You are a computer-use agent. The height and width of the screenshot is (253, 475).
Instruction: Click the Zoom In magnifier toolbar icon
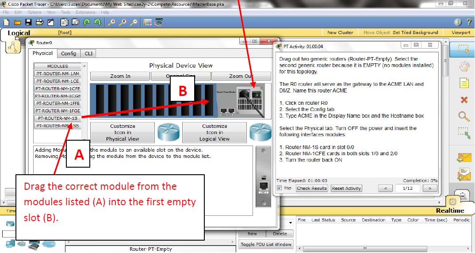point(111,22)
